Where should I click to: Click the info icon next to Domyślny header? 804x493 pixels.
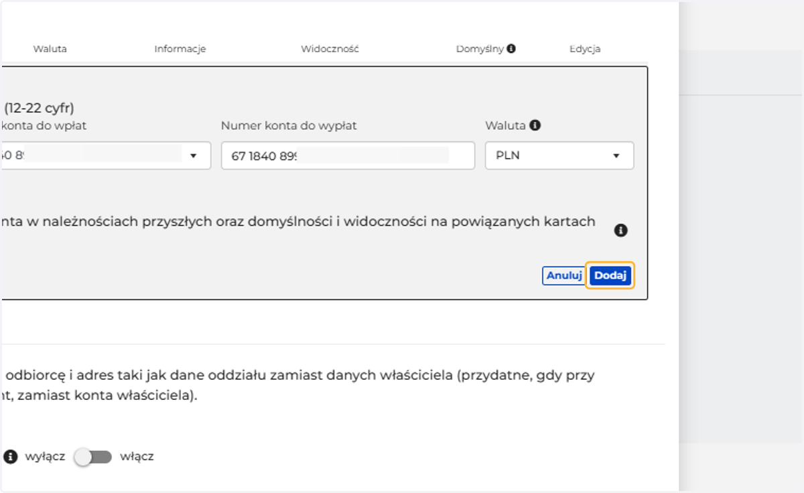coord(511,49)
